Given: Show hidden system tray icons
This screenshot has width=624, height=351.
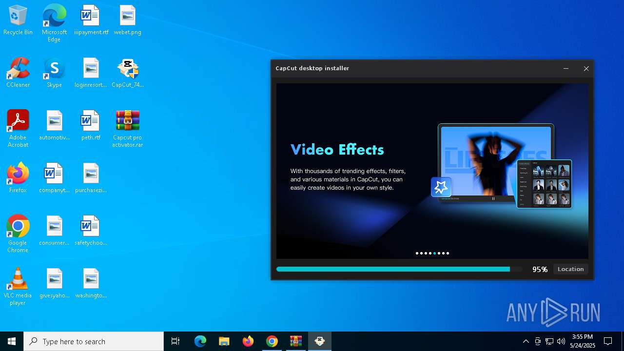Looking at the screenshot, I should coord(526,341).
